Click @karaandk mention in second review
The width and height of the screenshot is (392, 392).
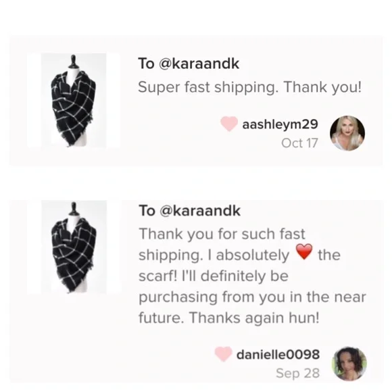[x=200, y=210]
